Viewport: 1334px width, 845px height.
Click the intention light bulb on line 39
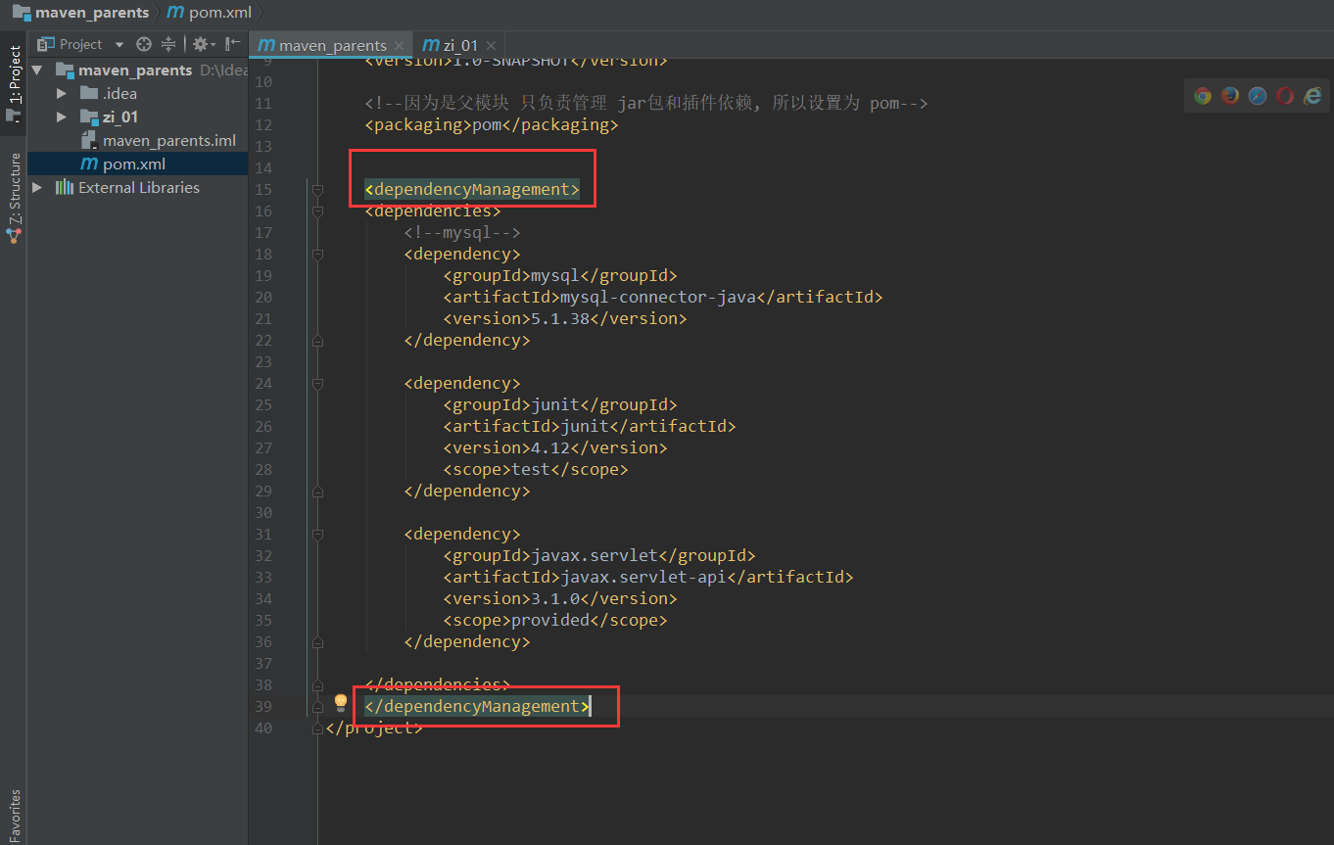click(x=341, y=703)
